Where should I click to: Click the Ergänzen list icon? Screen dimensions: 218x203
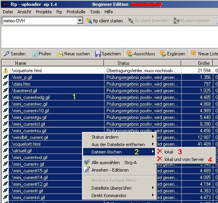pos(163,54)
